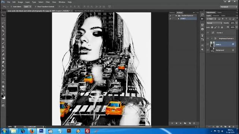Open the Character panel icon in the collapsed dock
239x134 pixels.
202,45
